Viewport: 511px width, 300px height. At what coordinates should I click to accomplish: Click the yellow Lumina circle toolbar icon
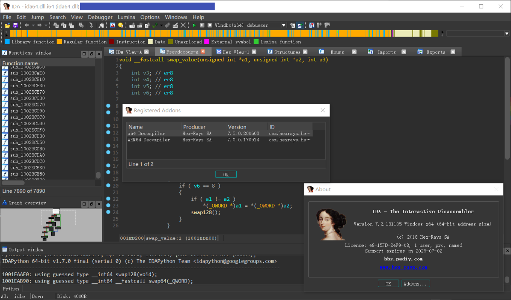coord(121,25)
